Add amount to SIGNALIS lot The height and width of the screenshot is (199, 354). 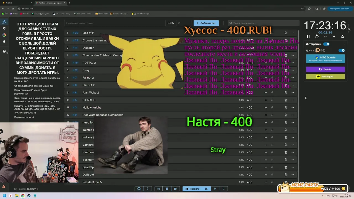pyautogui.click(x=266, y=100)
